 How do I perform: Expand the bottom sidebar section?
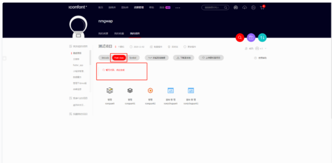pyautogui.click(x=78, y=114)
